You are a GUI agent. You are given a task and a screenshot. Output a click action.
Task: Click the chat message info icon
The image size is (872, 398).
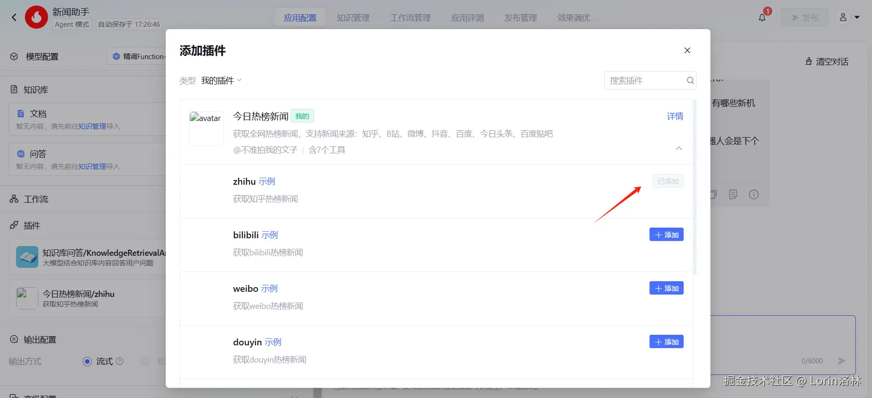point(754,194)
